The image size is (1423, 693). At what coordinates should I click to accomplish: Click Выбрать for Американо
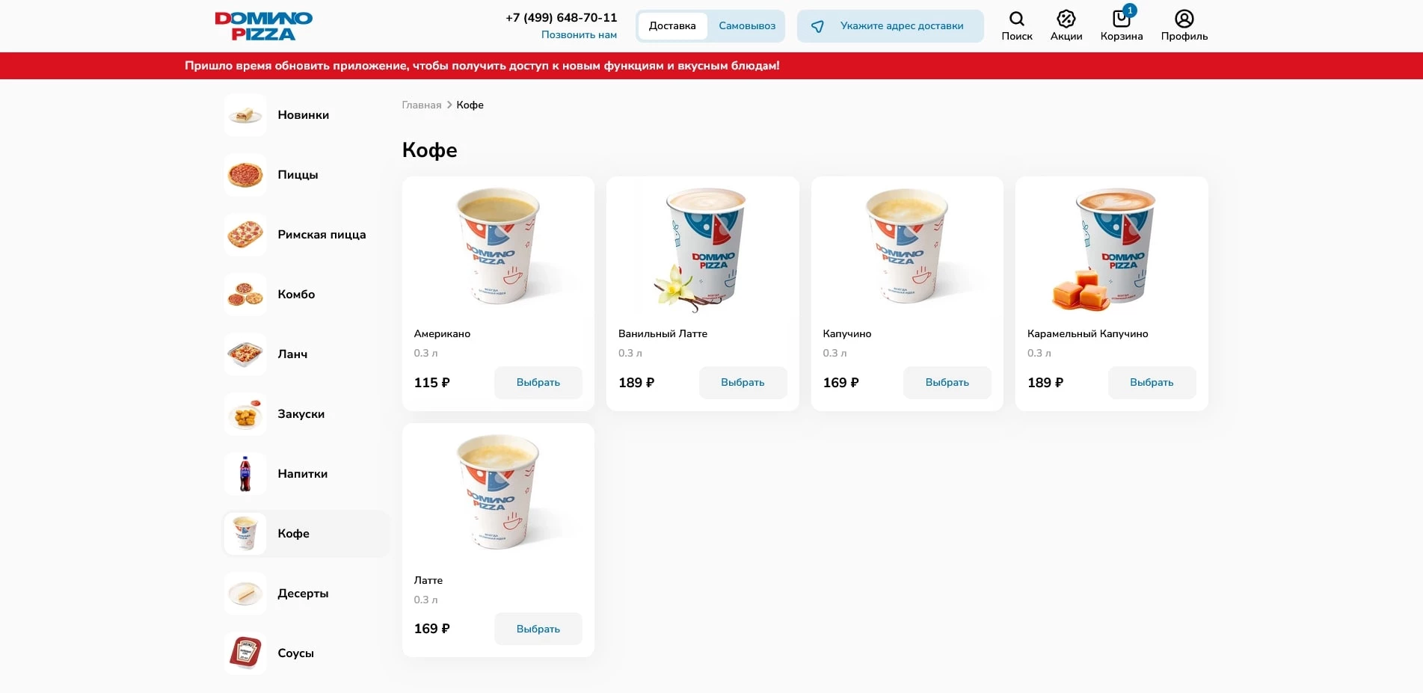point(538,383)
